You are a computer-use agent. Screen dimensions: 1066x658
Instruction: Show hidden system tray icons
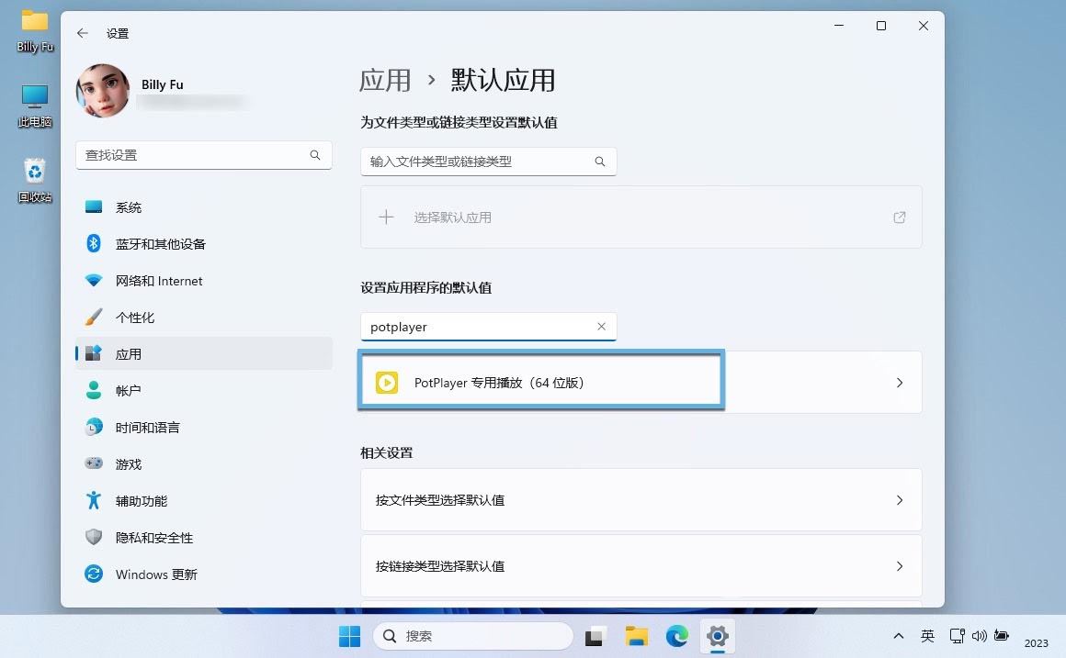click(x=898, y=636)
